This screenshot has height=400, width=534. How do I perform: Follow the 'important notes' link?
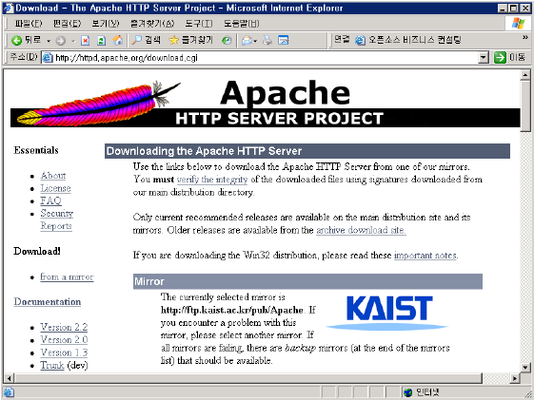coord(425,256)
